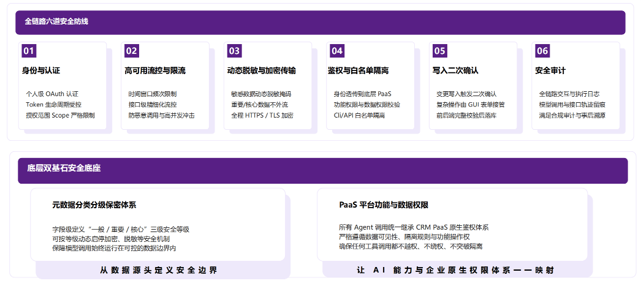This screenshot has height=286, width=641.
Task: Click the 03 number badge
Action: point(234,51)
